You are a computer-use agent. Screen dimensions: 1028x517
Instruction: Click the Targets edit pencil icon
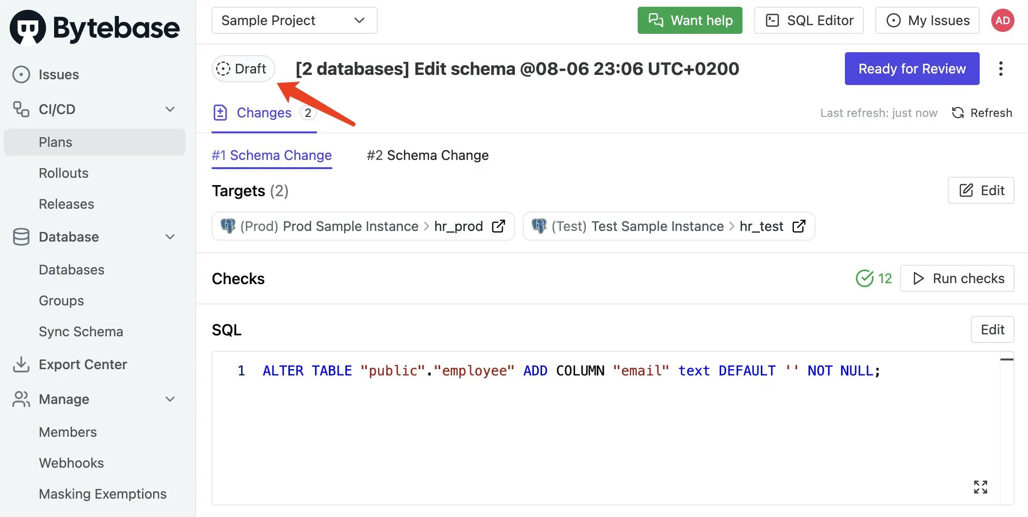966,190
